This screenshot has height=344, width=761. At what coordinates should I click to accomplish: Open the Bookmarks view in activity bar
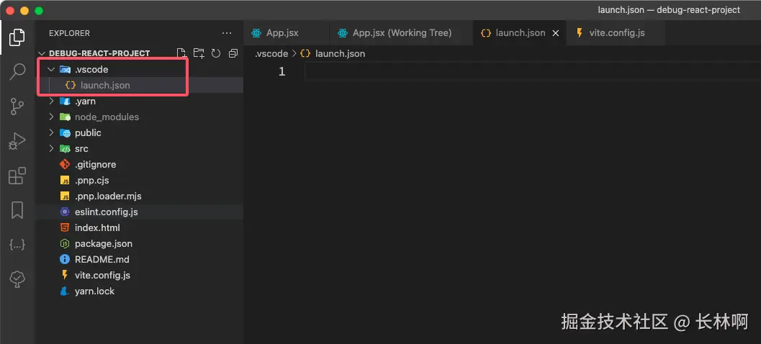click(x=17, y=210)
